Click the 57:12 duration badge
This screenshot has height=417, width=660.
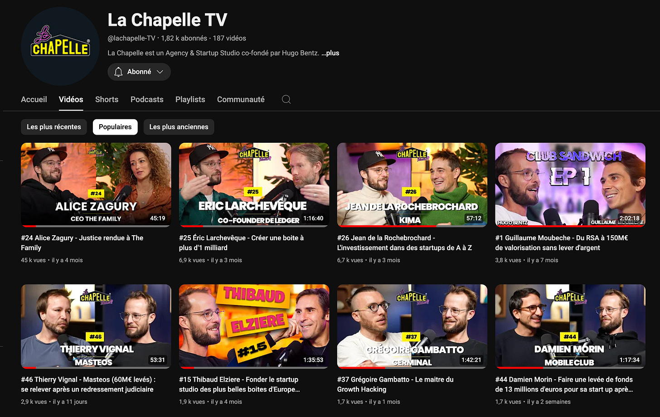(474, 218)
